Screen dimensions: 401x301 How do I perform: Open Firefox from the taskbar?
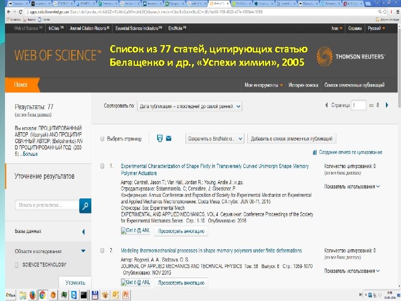click(32, 295)
